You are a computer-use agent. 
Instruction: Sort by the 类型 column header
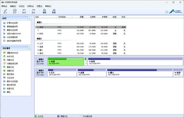click(x=113, y=17)
